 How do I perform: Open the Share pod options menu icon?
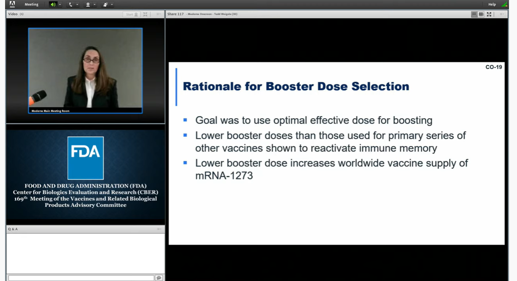[502, 14]
